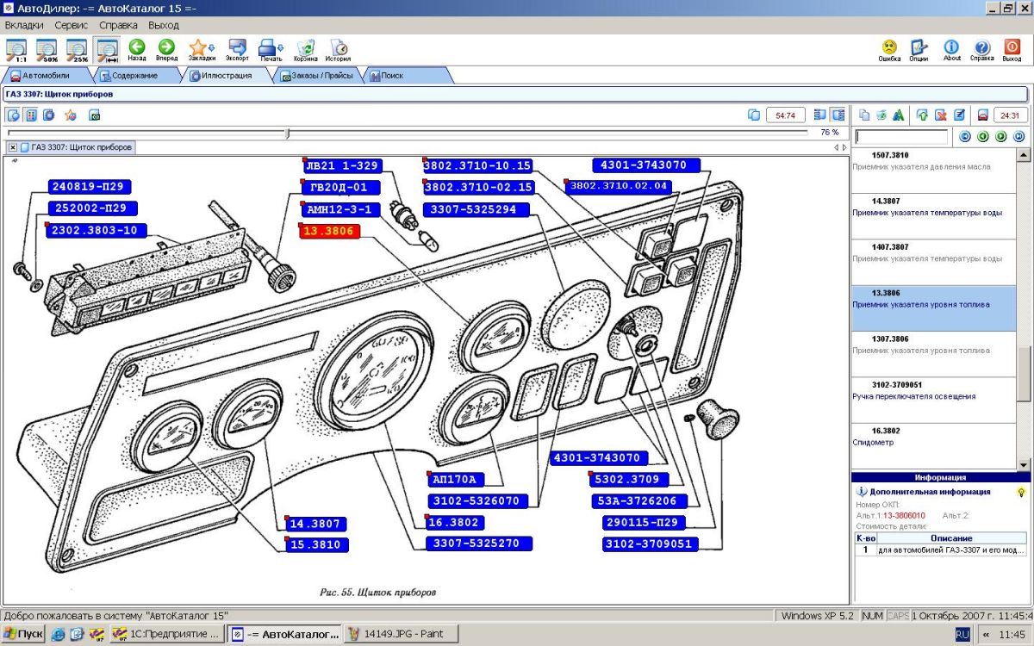Open the Сервис menu
The height and width of the screenshot is (646, 1034).
72,25
